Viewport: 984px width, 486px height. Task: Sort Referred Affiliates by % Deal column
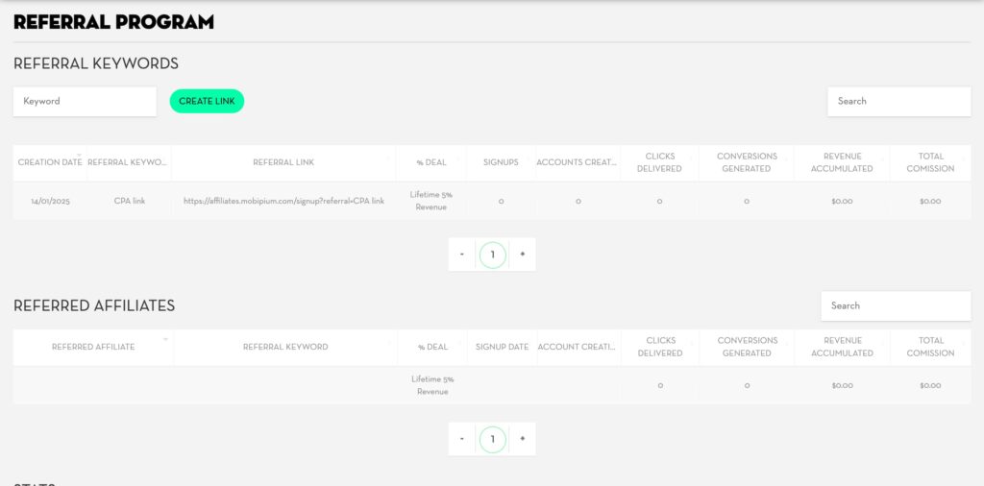point(433,347)
